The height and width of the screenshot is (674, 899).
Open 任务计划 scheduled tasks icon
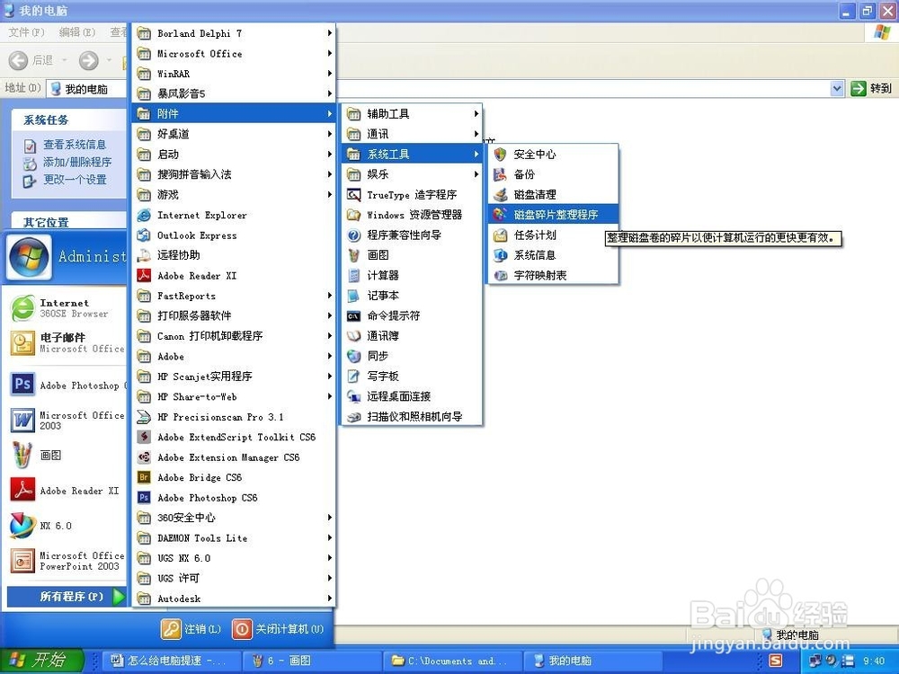[x=501, y=235]
